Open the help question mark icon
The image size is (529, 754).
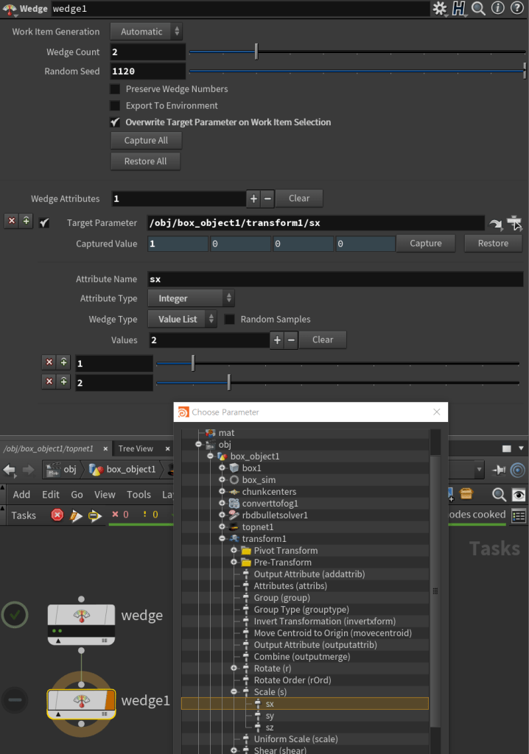517,9
